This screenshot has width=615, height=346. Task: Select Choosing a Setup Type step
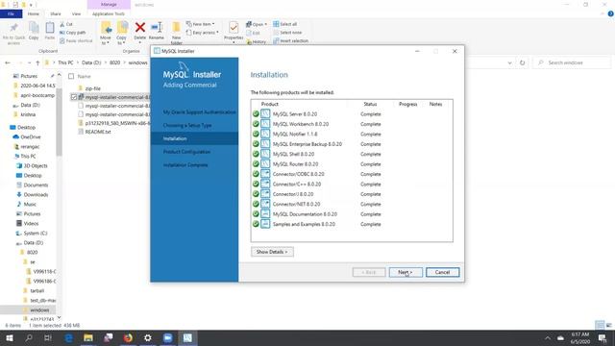pos(187,125)
